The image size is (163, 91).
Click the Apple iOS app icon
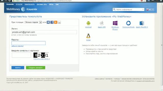102,23
